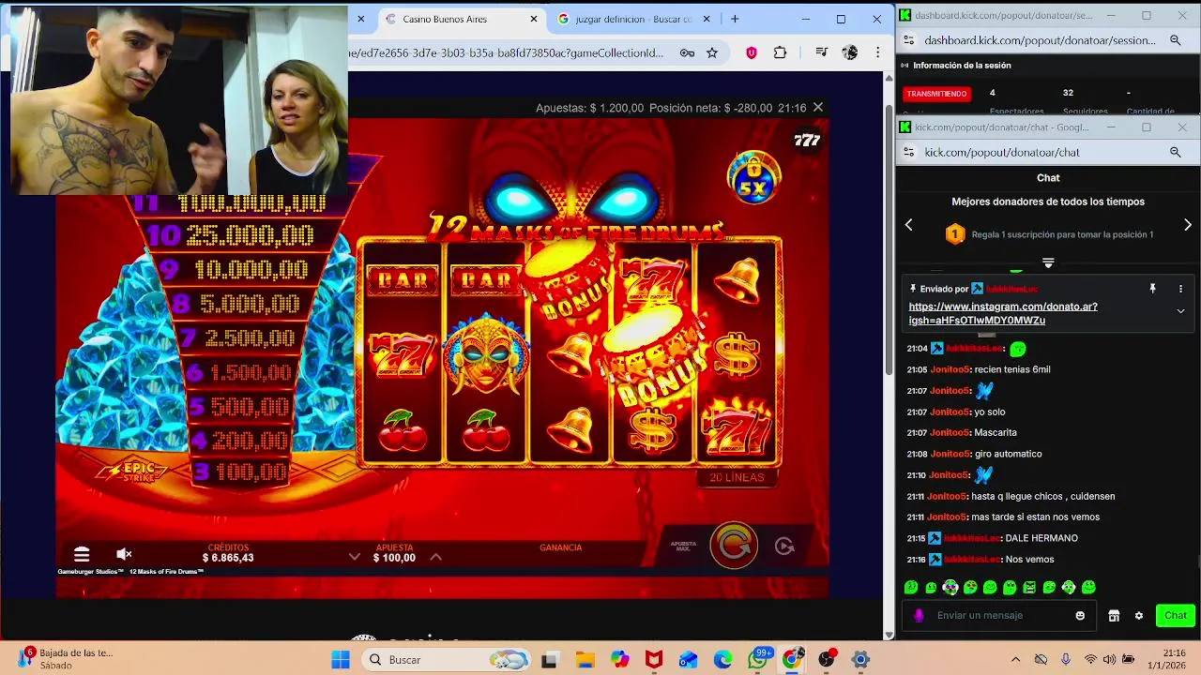This screenshot has width=1201, height=675.
Task: Insert the angry square green emote
Action: [1029, 588]
